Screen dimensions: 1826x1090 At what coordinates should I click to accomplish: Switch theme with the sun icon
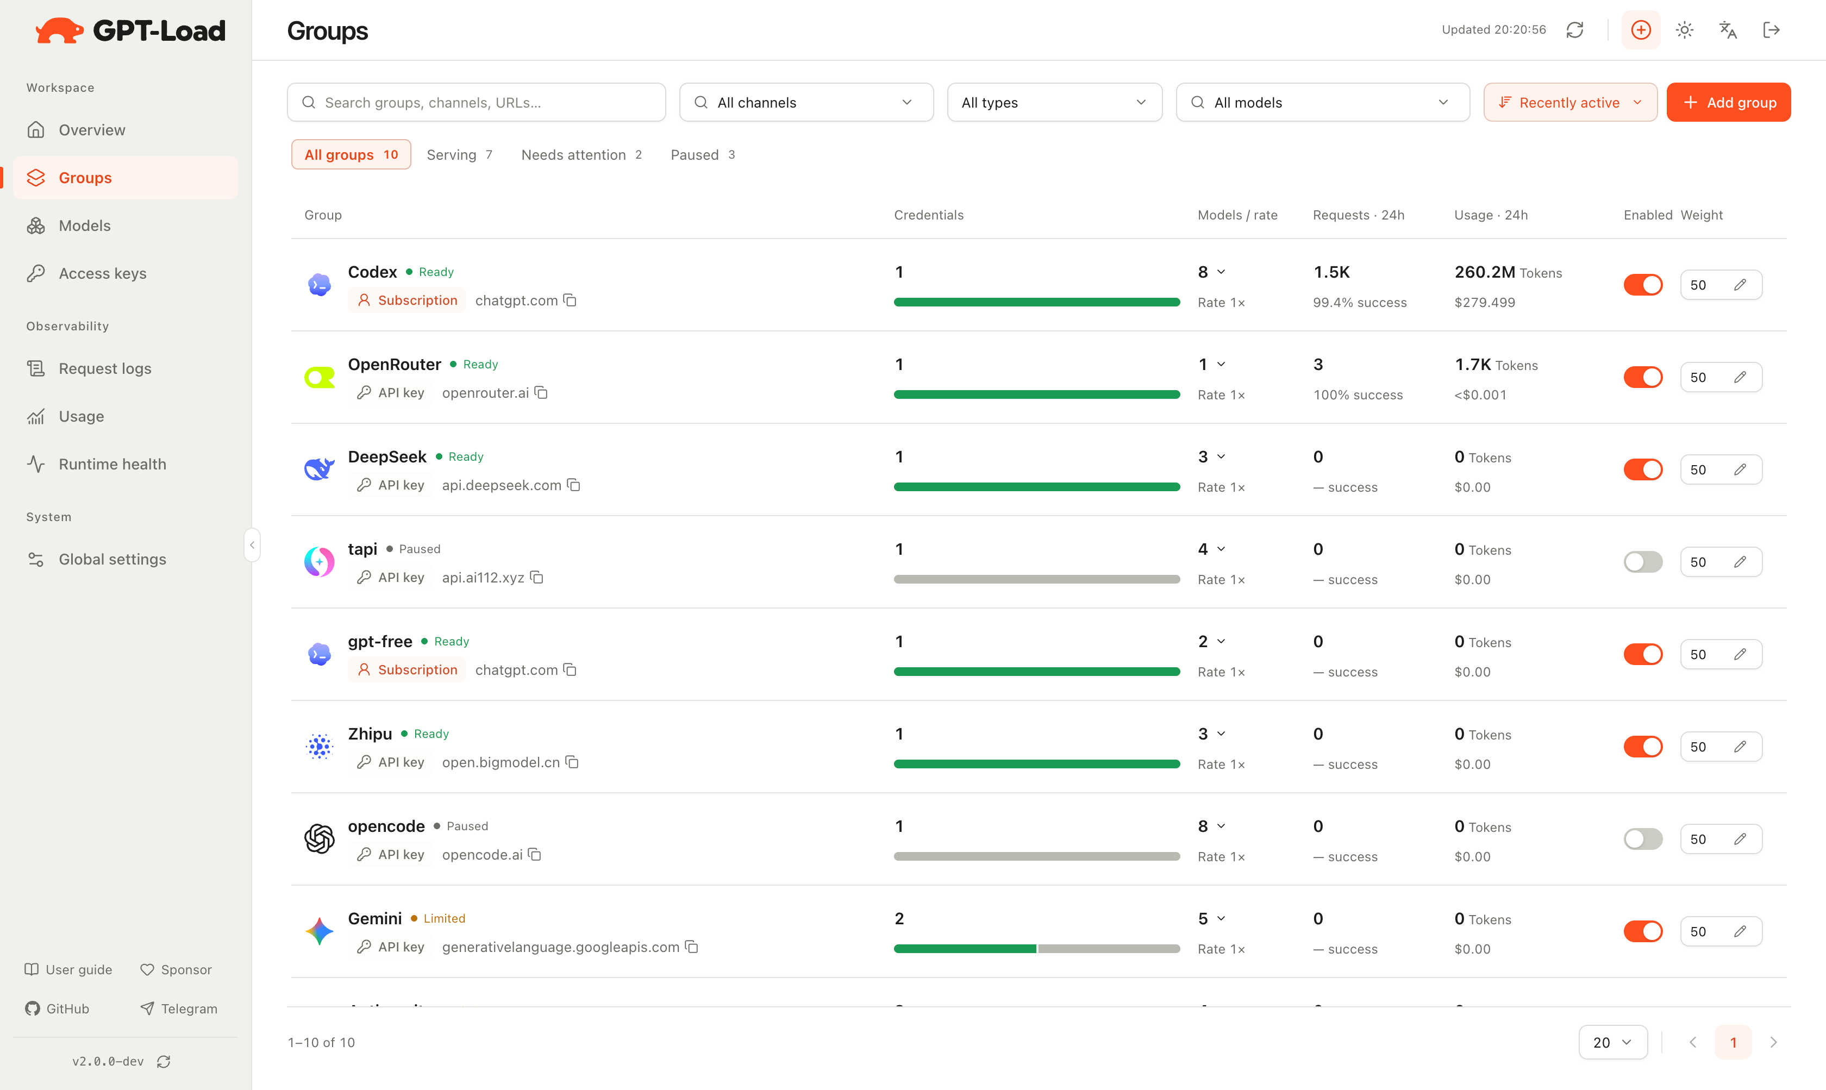pyautogui.click(x=1684, y=30)
